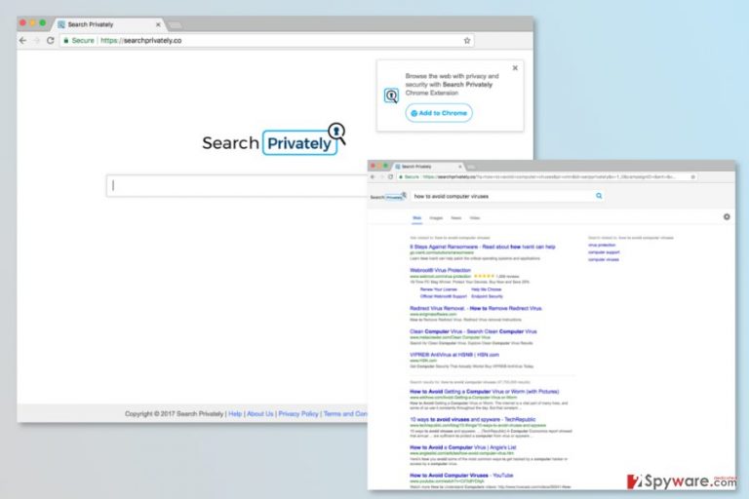Click the Search Privately logo on homepage
This screenshot has width=749, height=499.
tap(274, 139)
